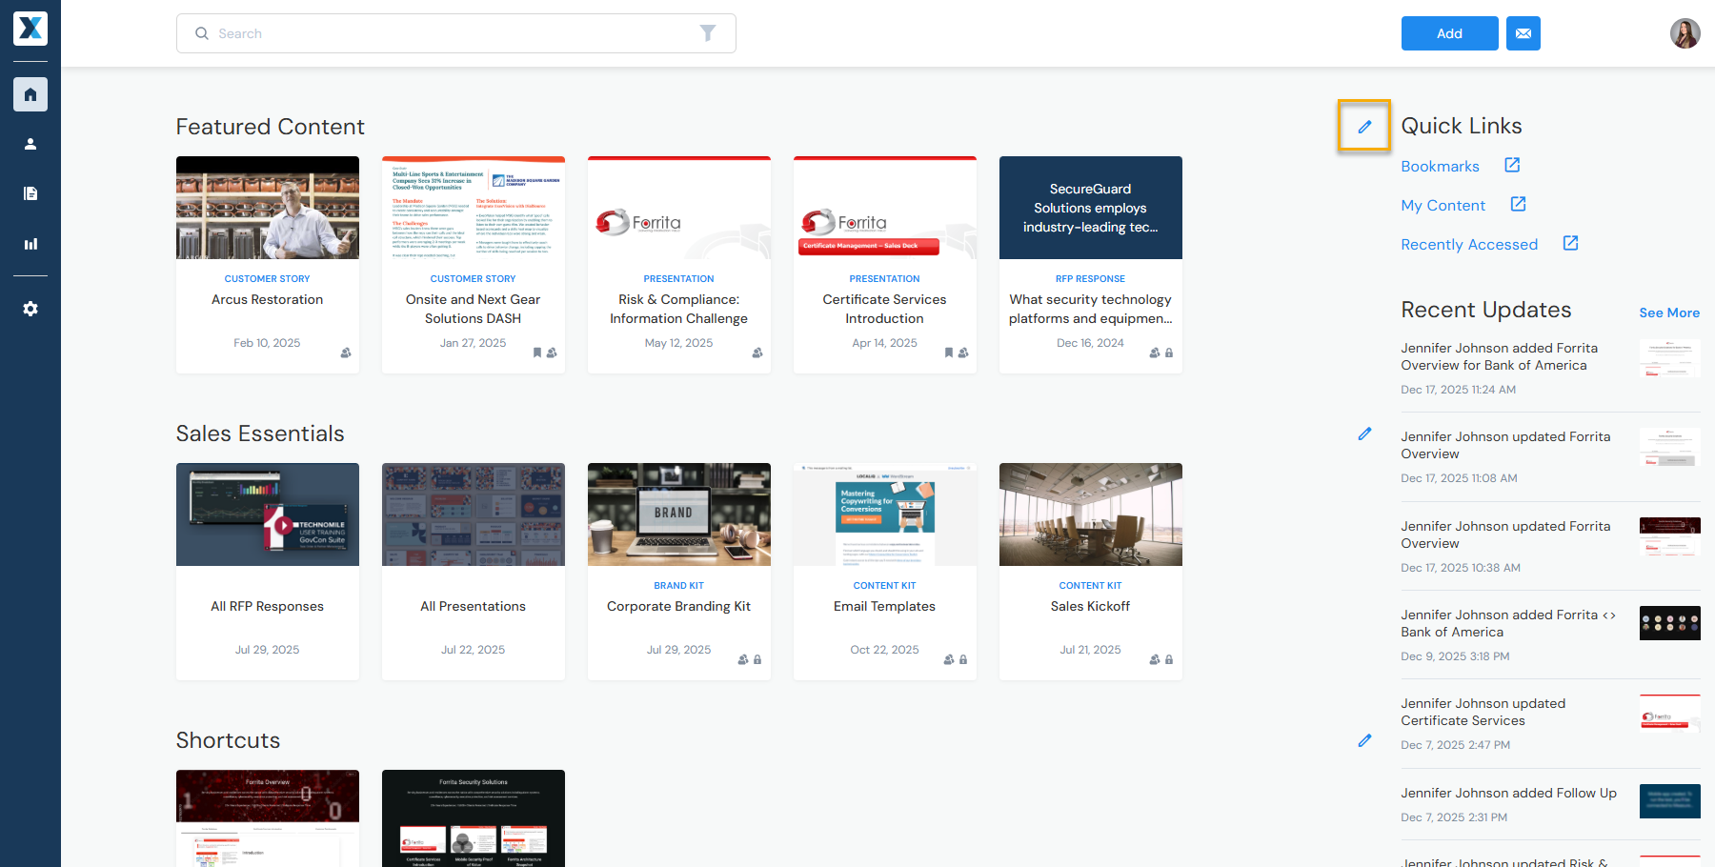Open Recently Accessed external link icon
The width and height of the screenshot is (1715, 867).
(1571, 243)
